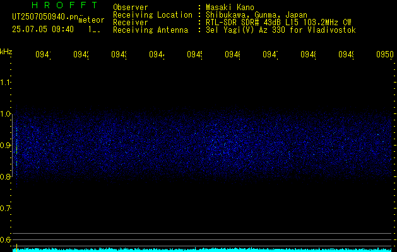
Task: Click the 0950 time marker
Action: tap(385, 55)
